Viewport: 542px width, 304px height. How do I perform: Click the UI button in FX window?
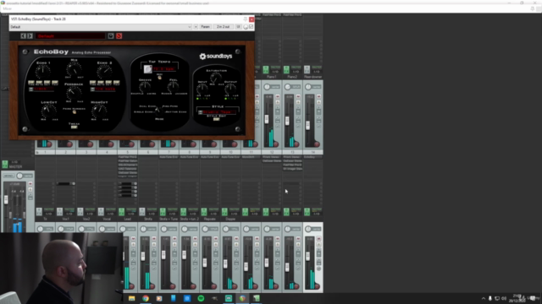click(x=238, y=27)
